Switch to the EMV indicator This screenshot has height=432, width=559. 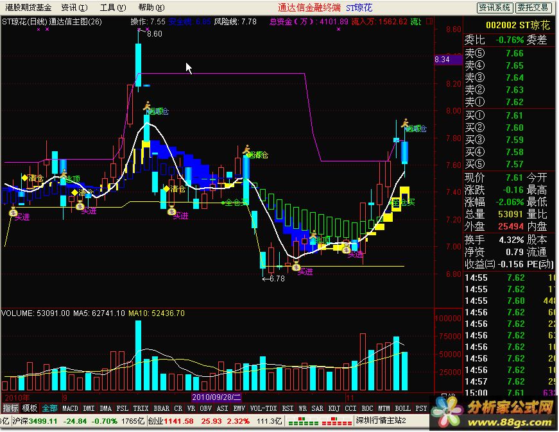click(x=239, y=408)
